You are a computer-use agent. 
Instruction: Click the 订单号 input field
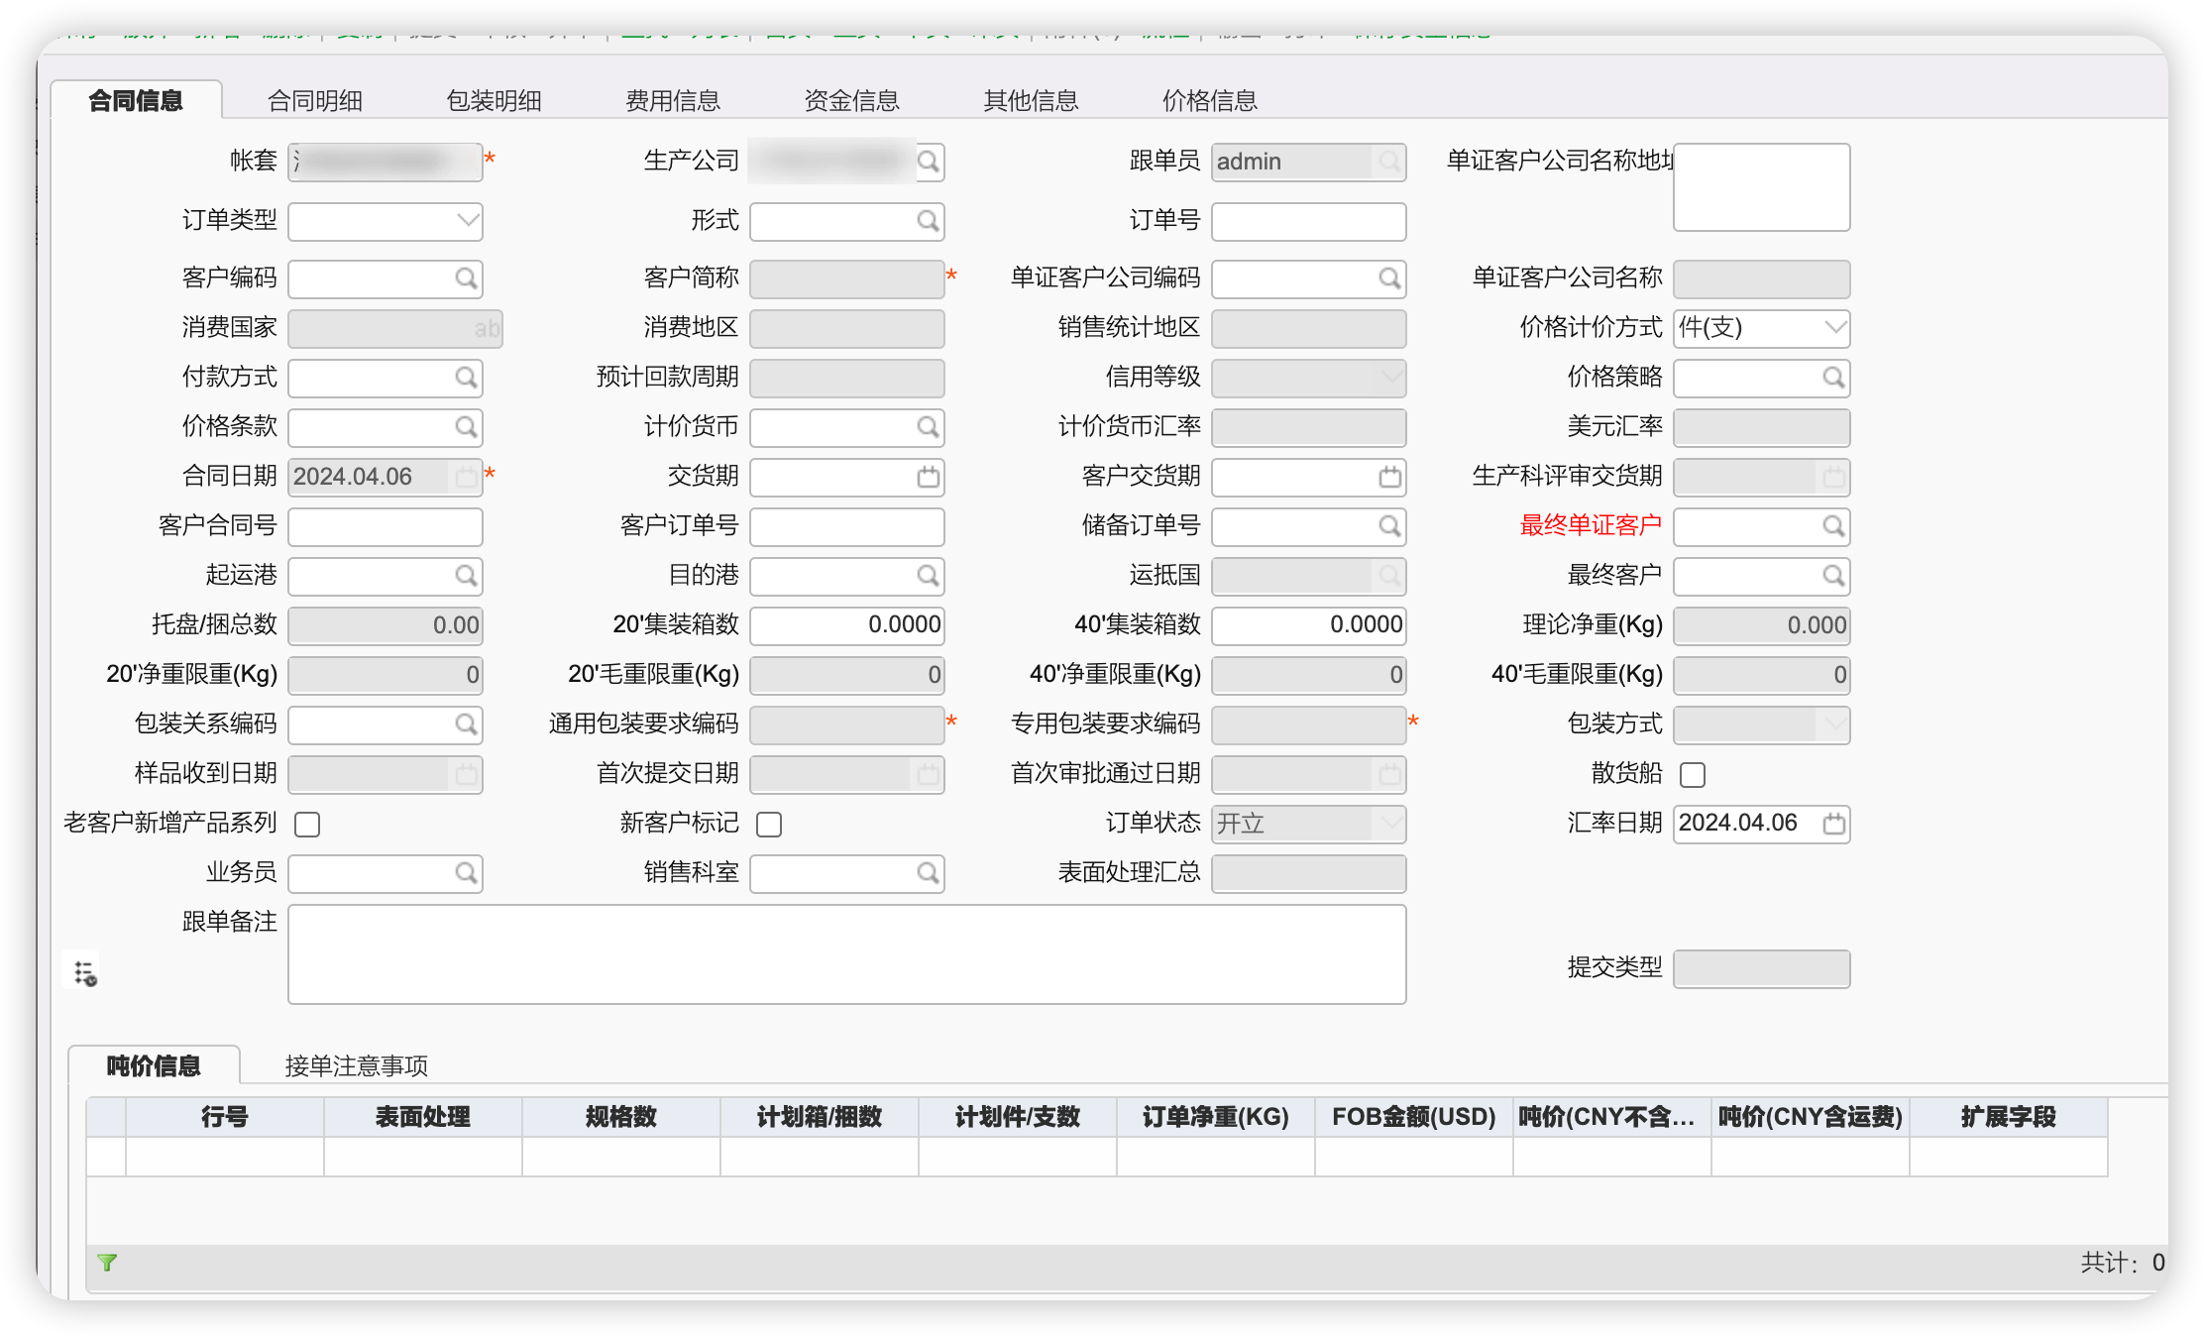tap(1308, 221)
